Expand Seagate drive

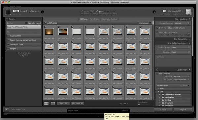pos(8,49)
